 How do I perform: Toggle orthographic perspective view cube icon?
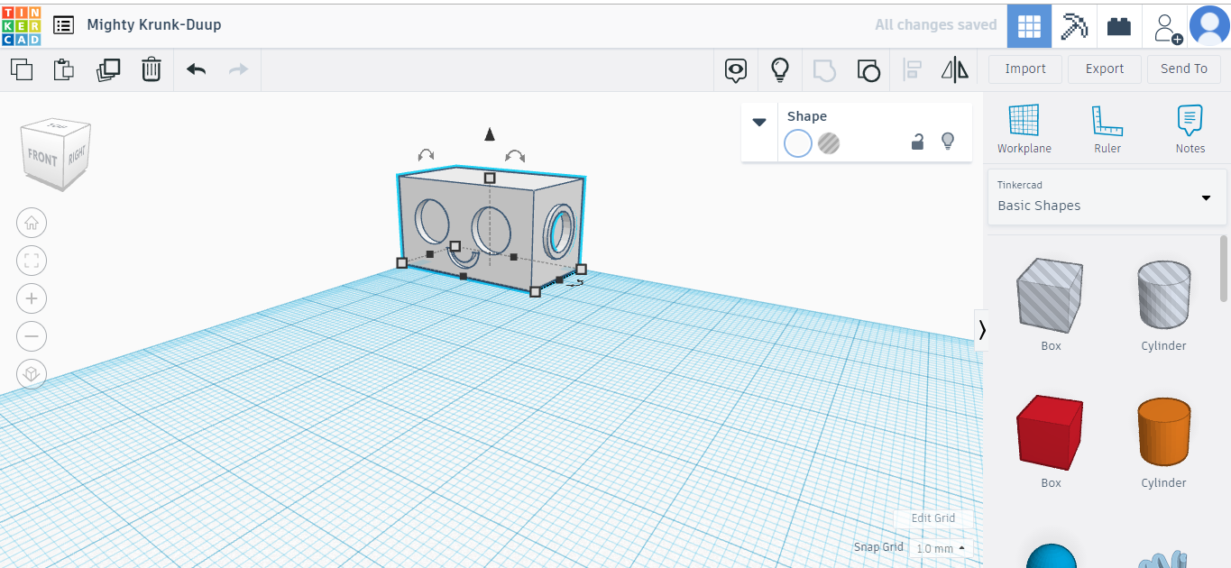coord(32,374)
